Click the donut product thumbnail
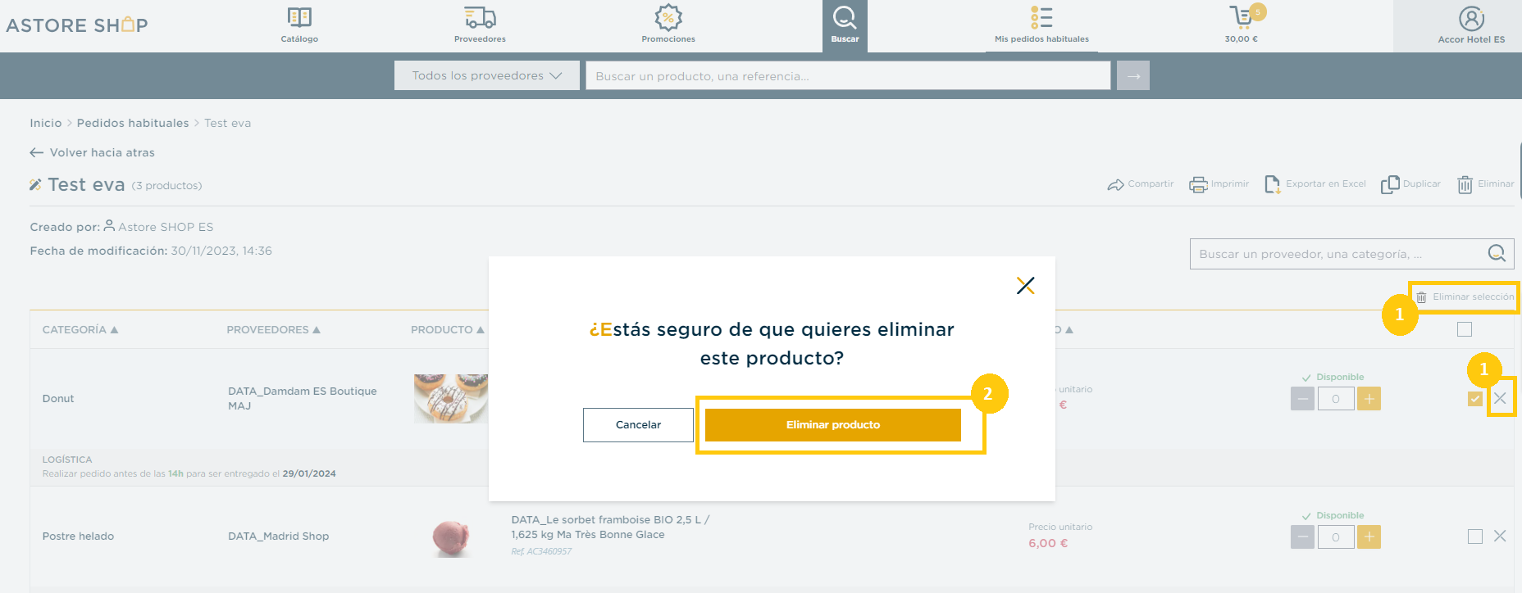Viewport: 1522px width, 593px height. 451,399
